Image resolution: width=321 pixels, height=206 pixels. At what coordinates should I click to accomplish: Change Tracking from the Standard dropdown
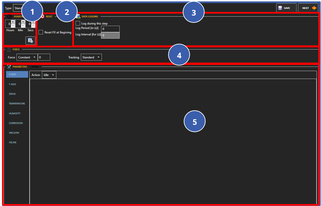click(x=91, y=57)
